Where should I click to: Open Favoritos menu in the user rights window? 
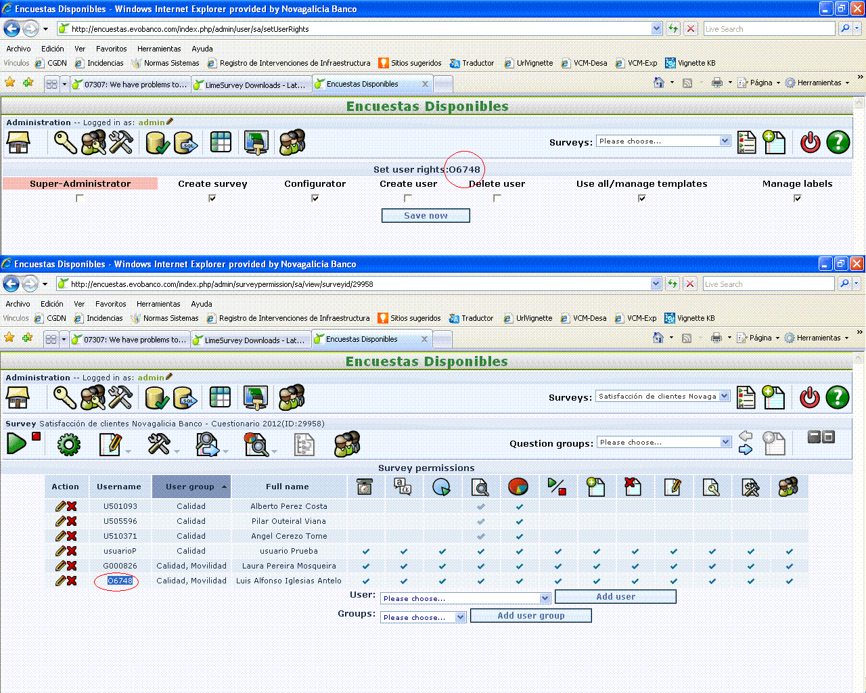pos(111,49)
